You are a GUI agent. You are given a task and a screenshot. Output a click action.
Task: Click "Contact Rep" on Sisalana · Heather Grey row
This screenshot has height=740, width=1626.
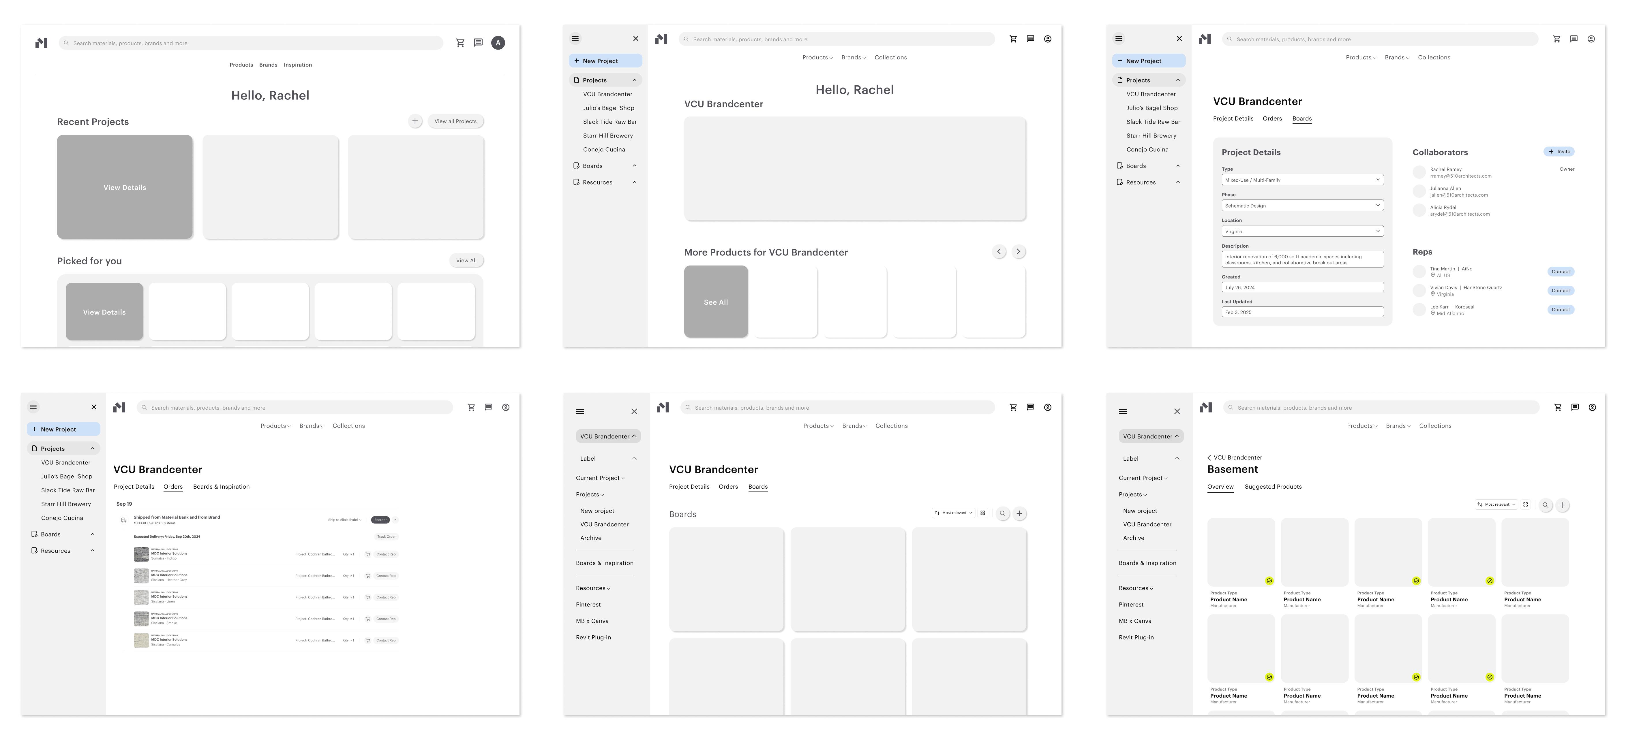(x=386, y=576)
